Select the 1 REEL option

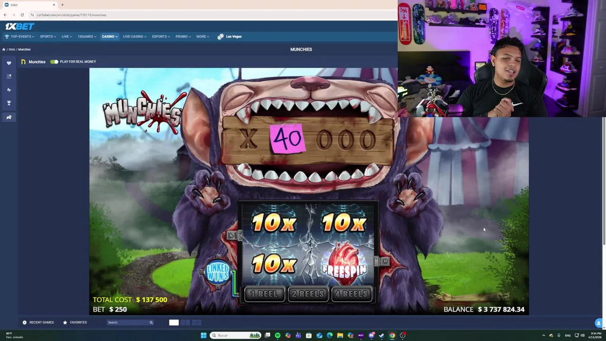[x=264, y=294]
